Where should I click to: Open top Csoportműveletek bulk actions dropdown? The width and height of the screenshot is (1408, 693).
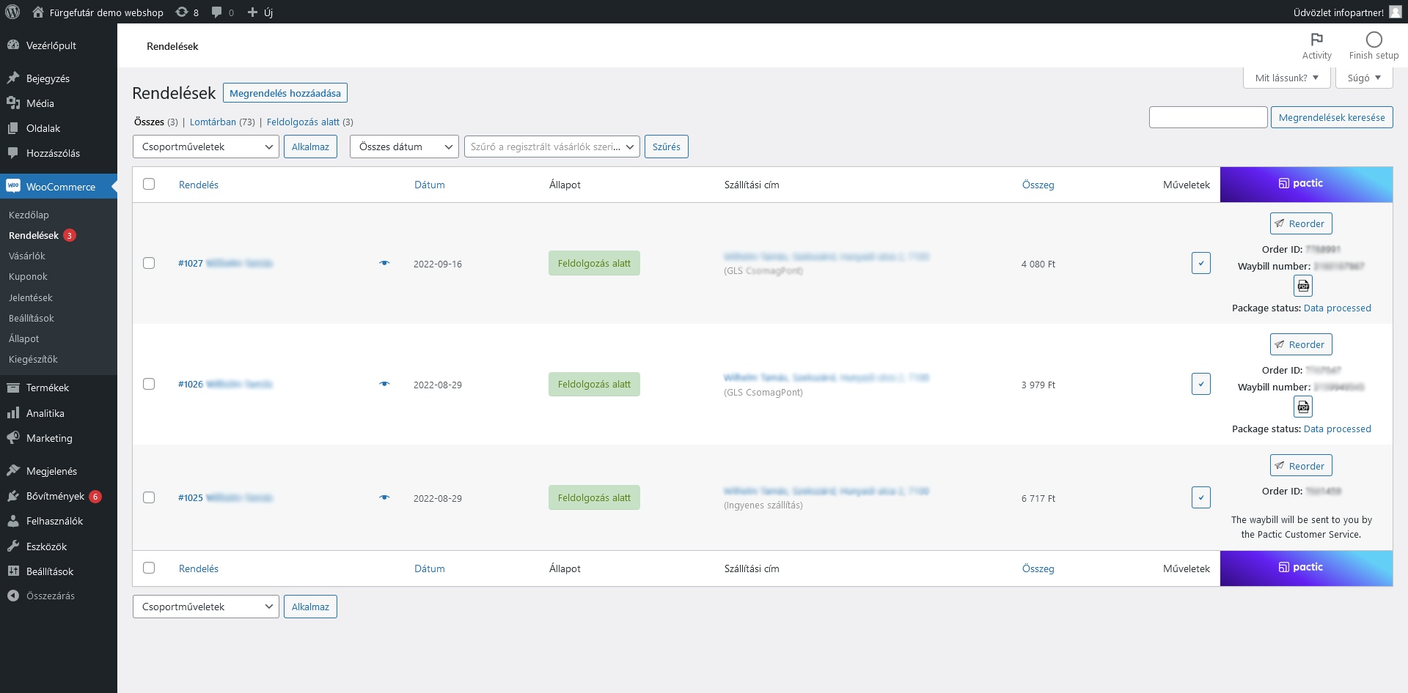[206, 147]
